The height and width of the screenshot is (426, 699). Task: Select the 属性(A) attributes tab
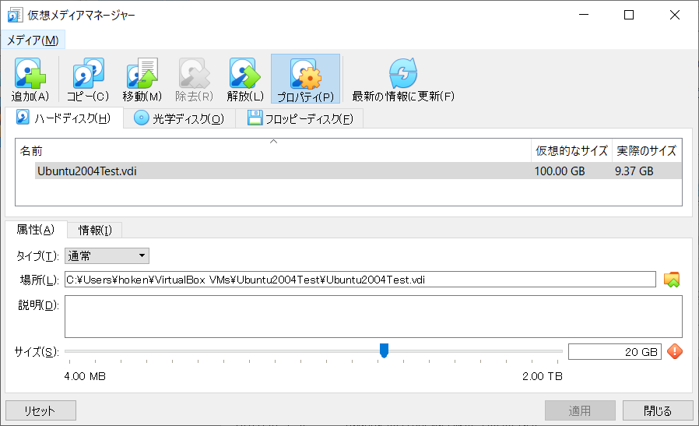[36, 229]
